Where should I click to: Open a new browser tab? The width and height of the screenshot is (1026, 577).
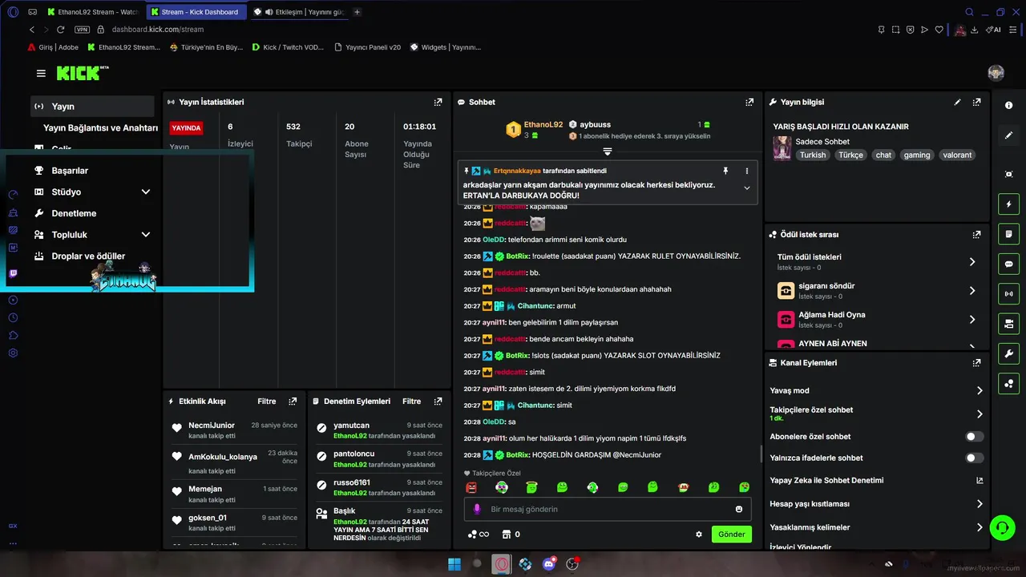pyautogui.click(x=357, y=12)
